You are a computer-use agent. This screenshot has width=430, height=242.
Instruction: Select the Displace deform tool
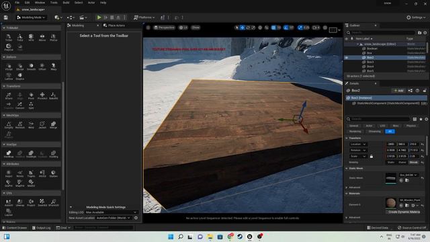tap(19, 77)
